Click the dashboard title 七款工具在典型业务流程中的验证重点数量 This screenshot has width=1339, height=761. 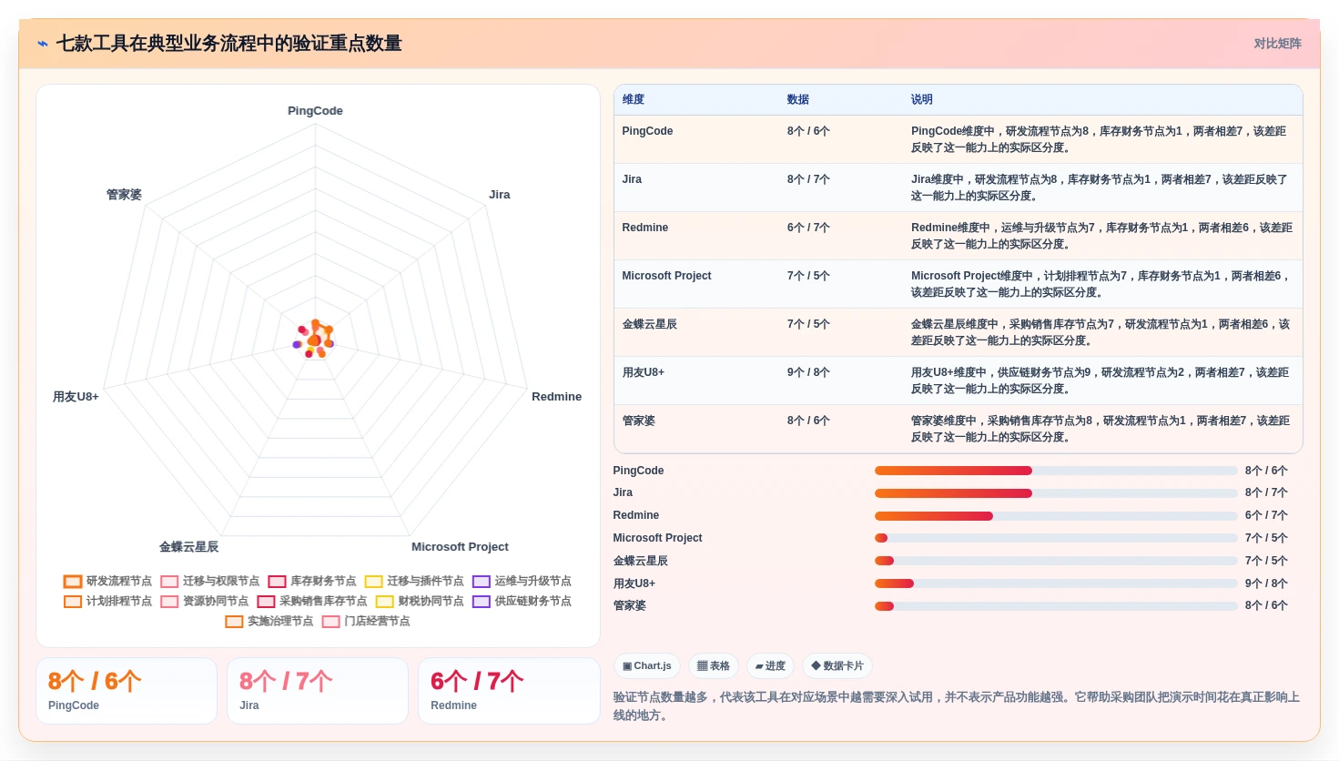point(228,44)
